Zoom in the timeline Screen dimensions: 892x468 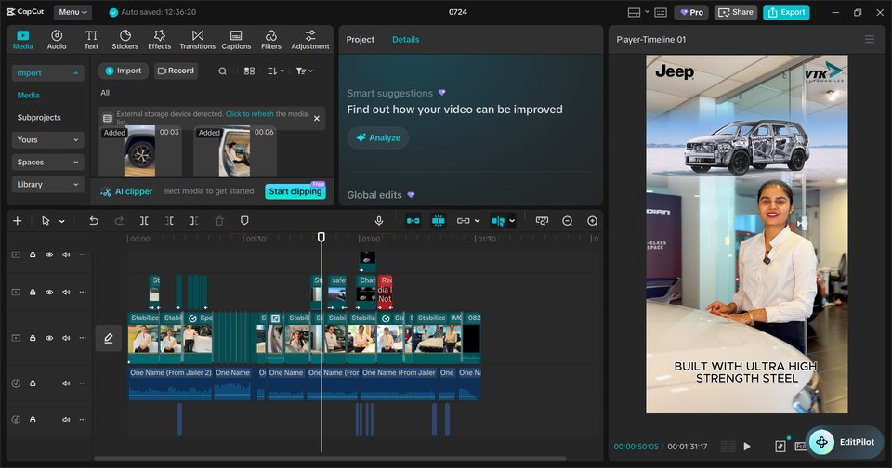point(592,221)
